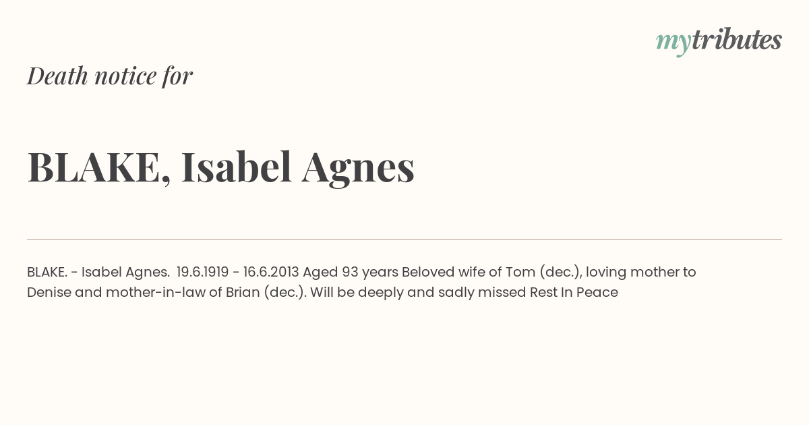Click the surname 'BLAKE,' in the large title
The width and height of the screenshot is (809, 425).
(x=99, y=169)
